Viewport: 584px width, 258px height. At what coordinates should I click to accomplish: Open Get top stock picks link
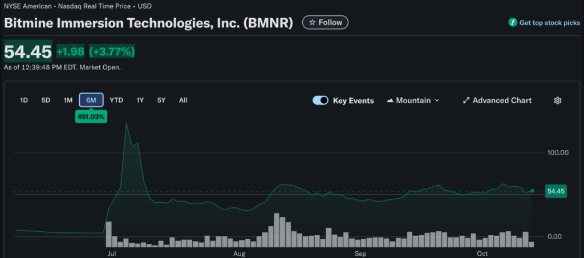pos(546,23)
